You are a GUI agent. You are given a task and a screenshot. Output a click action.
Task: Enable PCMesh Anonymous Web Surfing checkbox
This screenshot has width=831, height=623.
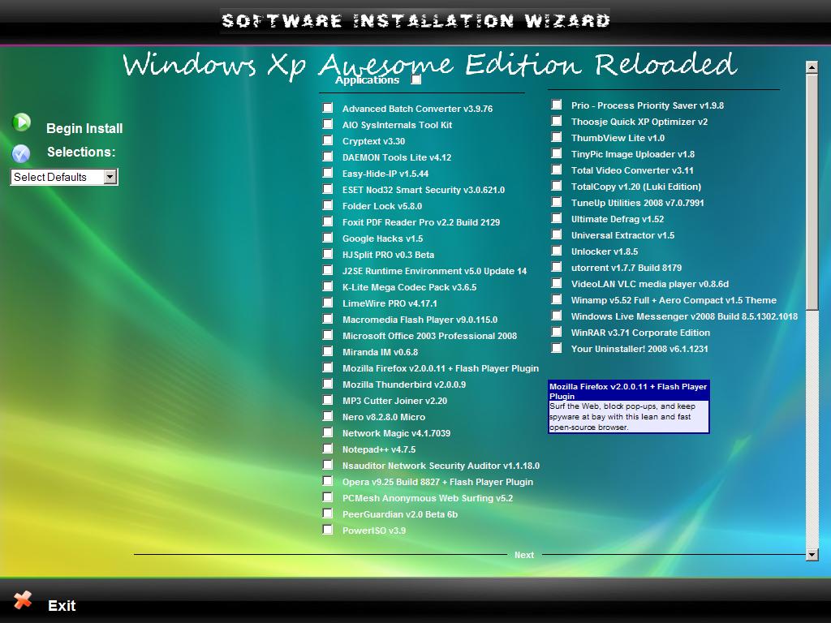[328, 497]
